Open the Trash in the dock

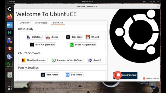10,75
